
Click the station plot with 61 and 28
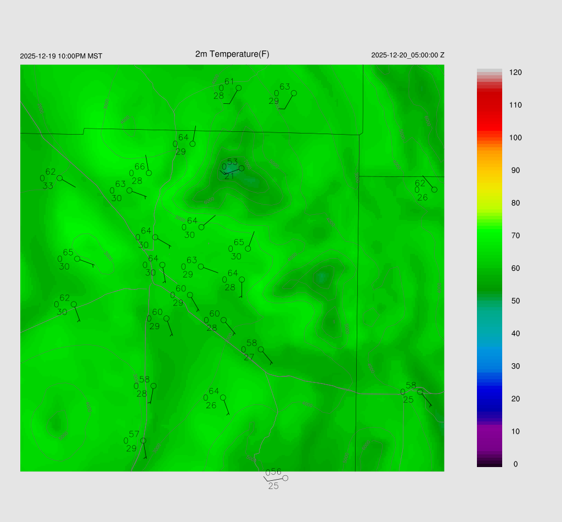click(238, 88)
